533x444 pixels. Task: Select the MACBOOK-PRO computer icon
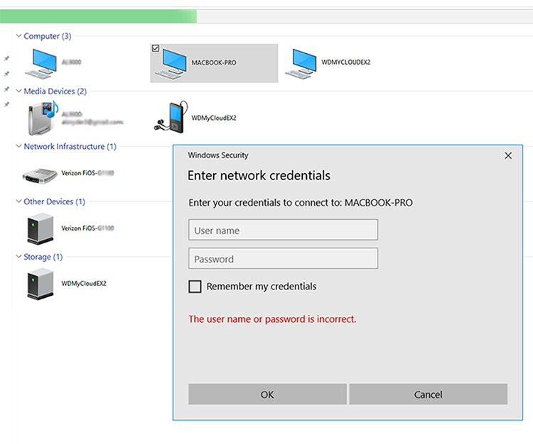(171, 64)
